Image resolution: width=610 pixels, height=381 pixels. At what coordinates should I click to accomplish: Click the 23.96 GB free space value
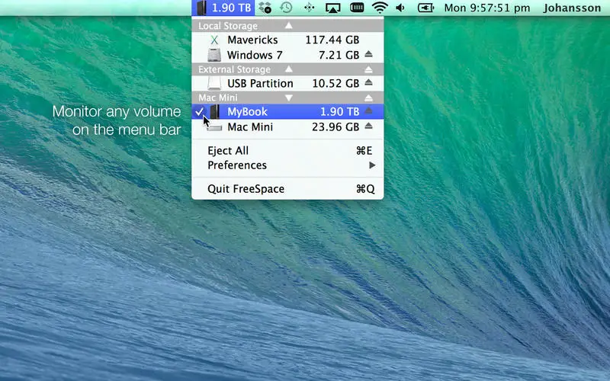pos(335,127)
